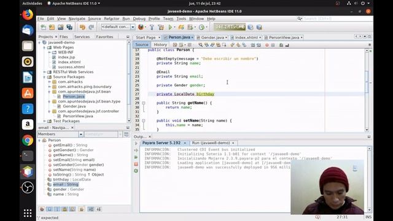Open the Run Project dropdown arrow
The width and height of the screenshot is (393, 221).
174,27
